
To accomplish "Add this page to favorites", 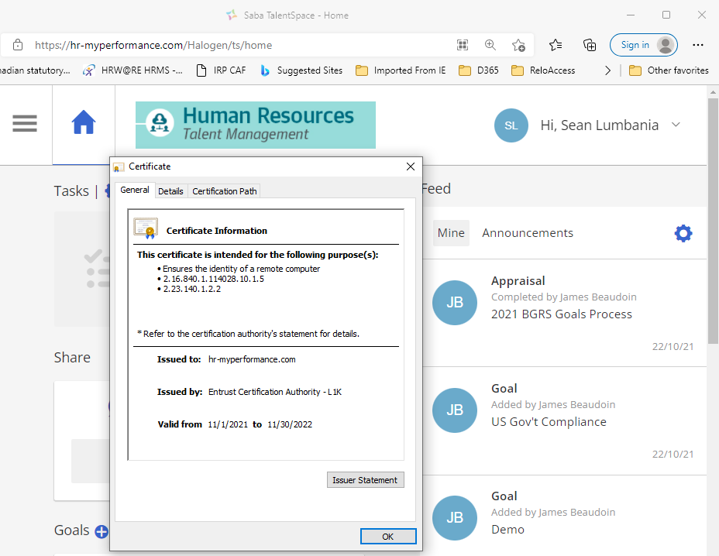I will (518, 45).
